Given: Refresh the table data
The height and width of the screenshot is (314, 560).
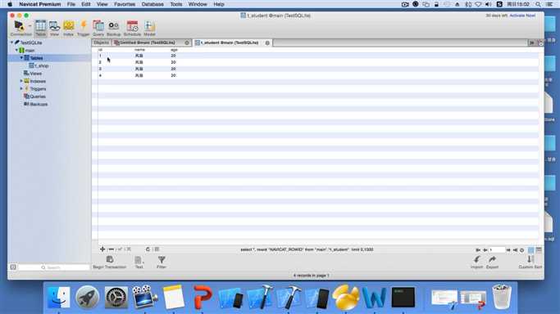Looking at the screenshot, I should coord(148,249).
